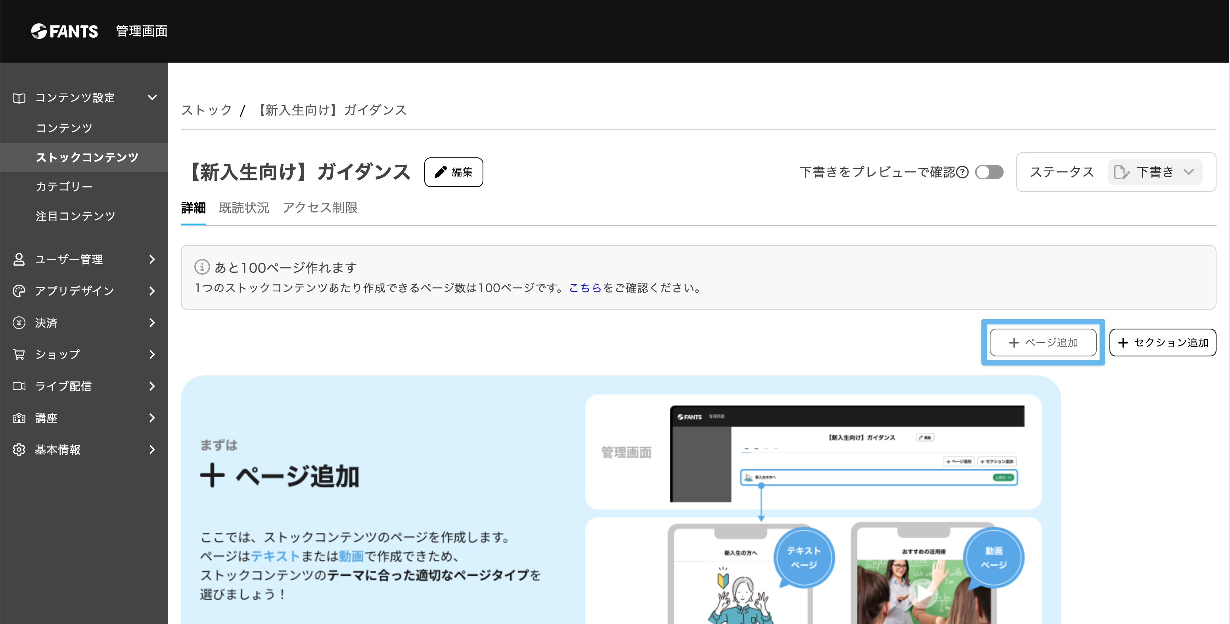Image resolution: width=1230 pixels, height=624 pixels.
Task: Open the こちら link in notice
Action: tap(585, 288)
